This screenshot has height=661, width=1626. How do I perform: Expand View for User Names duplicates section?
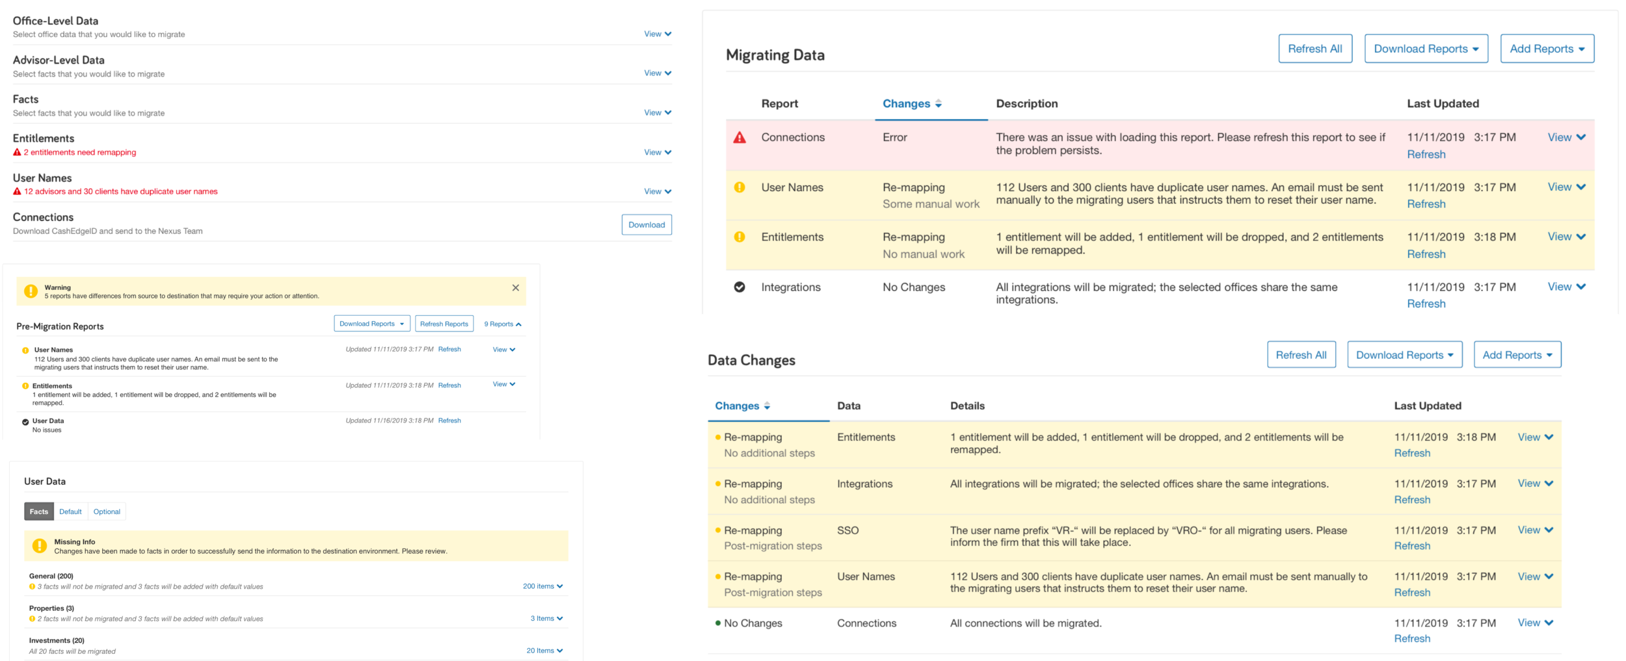point(658,191)
